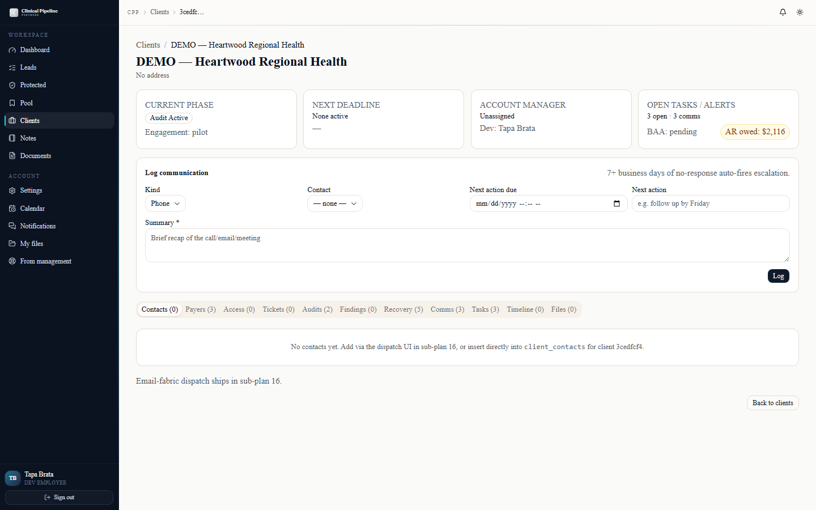Click the 3cedfc… breadcrumb item
The width and height of the screenshot is (816, 510).
[x=192, y=12]
